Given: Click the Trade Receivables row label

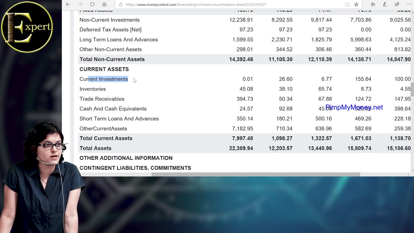Looking at the screenshot, I should click(x=102, y=99).
